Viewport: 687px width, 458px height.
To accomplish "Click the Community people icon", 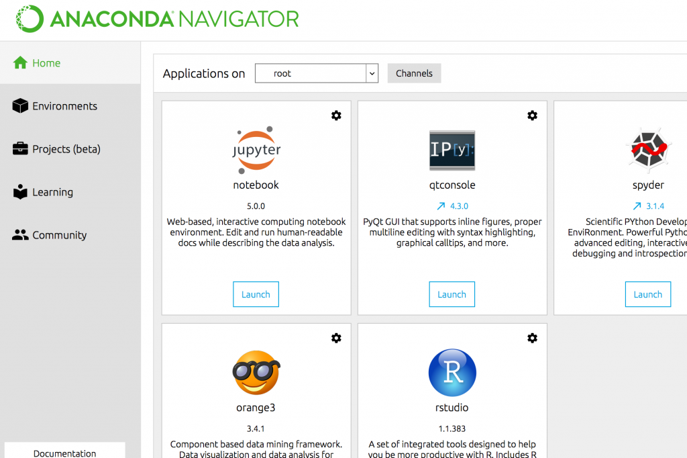I will pos(20,234).
